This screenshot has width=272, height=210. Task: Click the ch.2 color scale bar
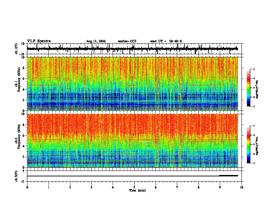(x=249, y=144)
